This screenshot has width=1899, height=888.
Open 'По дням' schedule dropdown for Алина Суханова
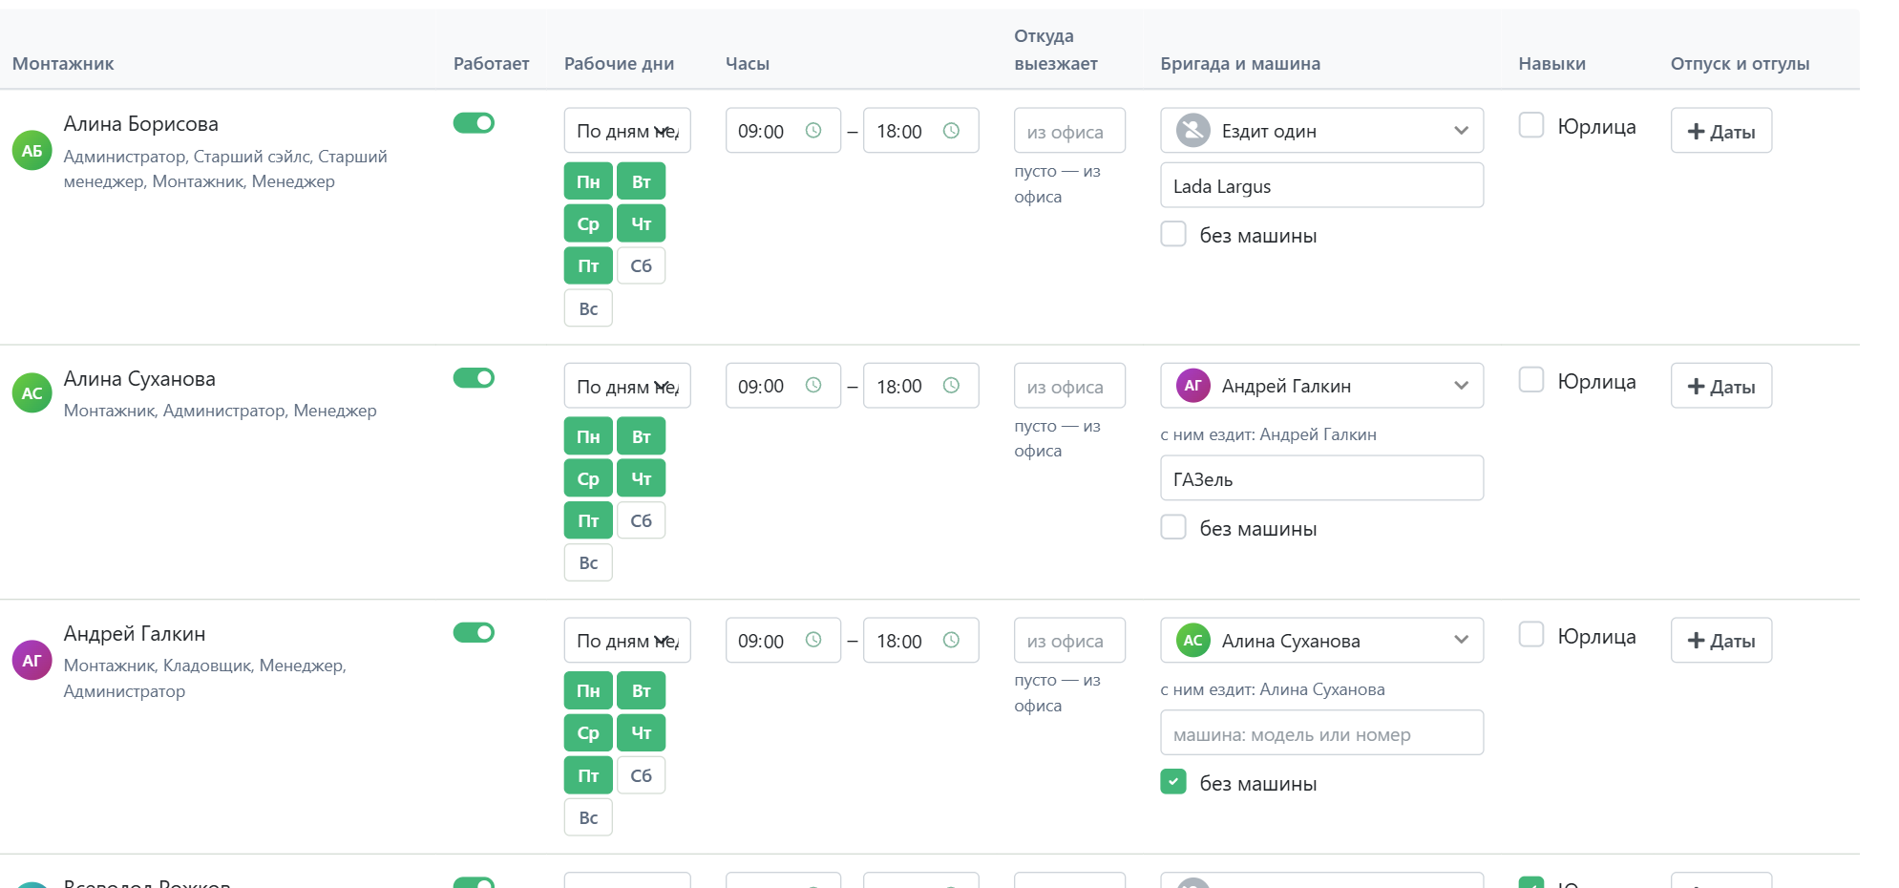(627, 386)
